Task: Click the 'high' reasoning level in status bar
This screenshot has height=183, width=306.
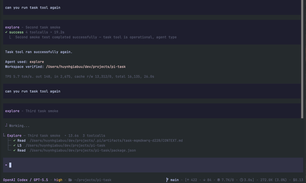Action: click(58, 180)
